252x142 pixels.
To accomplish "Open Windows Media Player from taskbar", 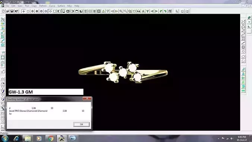I will (39, 139).
